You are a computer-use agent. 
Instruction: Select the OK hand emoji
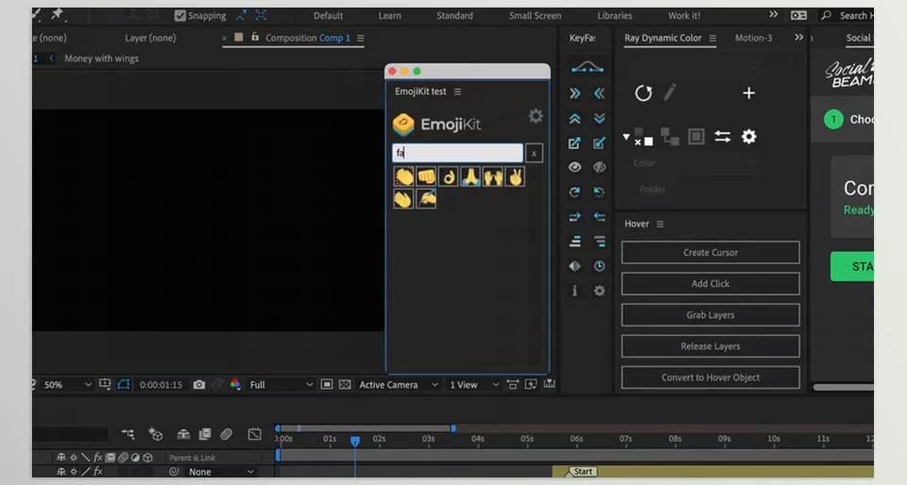click(x=448, y=176)
